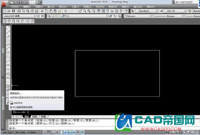Open the 格式(O) Format menu
This screenshot has height=135, width=200.
click(63, 7)
